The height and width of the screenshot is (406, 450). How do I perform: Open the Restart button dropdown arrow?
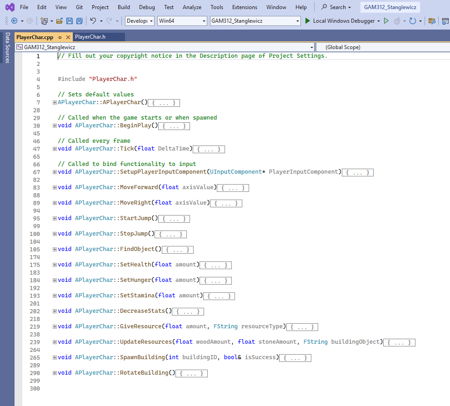420,21
